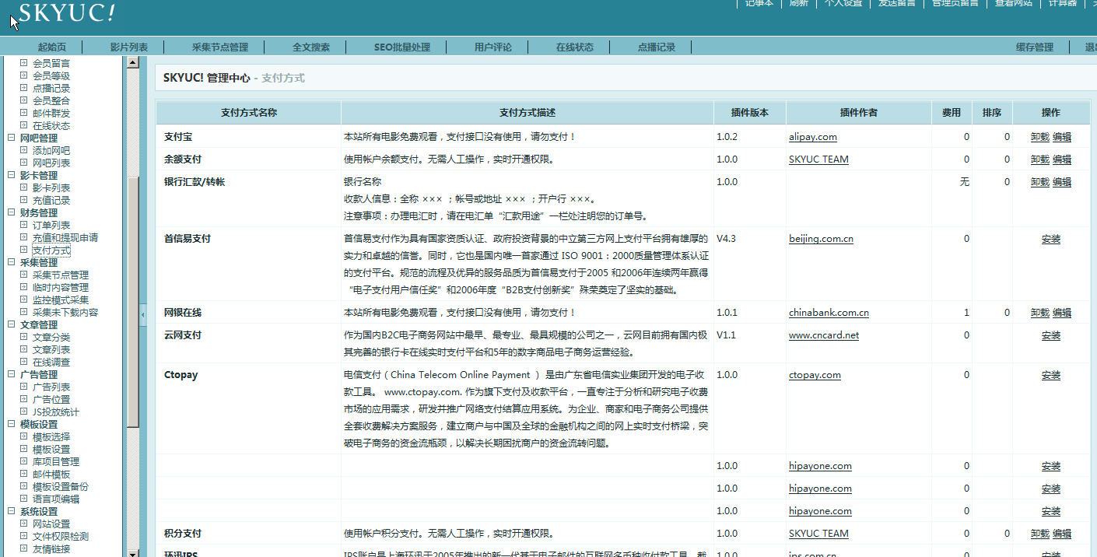Click the sidebar splitter collapse arrow
The image size is (1097, 557).
coord(142,314)
